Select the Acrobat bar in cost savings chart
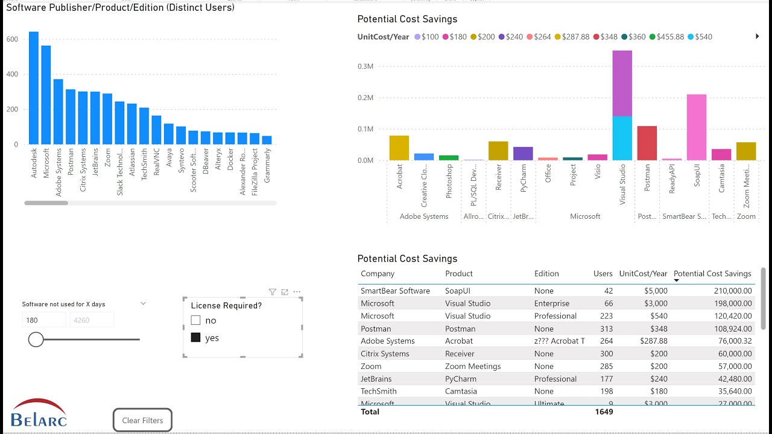 click(399, 148)
